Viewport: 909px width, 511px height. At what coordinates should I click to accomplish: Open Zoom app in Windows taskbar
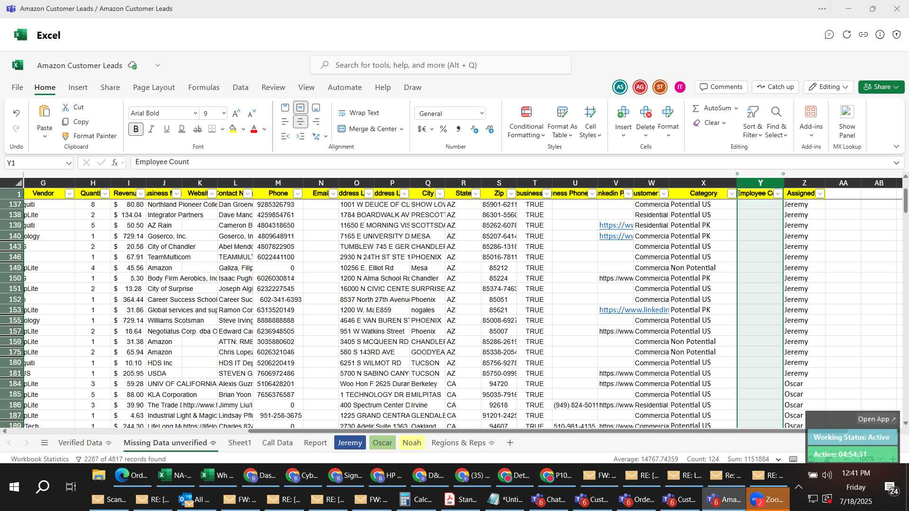[767, 500]
